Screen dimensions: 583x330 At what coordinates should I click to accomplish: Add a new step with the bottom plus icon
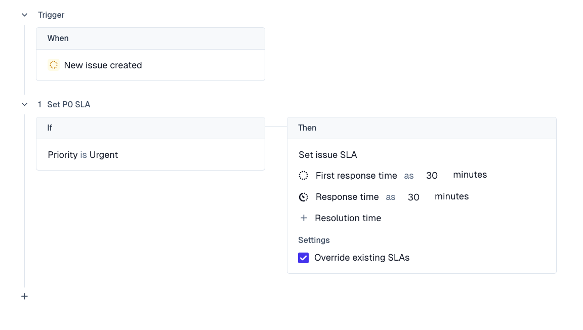click(24, 297)
